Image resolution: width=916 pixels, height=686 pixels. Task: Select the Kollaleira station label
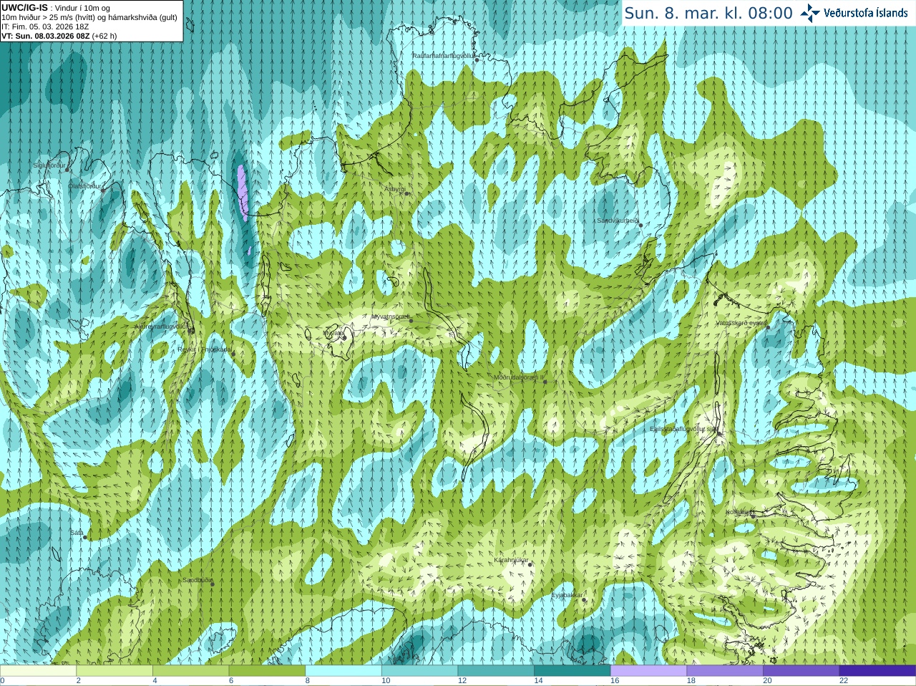click(x=739, y=512)
